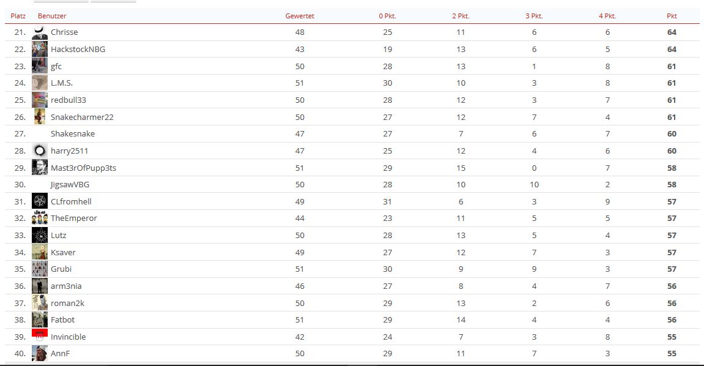Open TheEmperor's minions avatar
Image resolution: width=704 pixels, height=366 pixels.
pos(40,218)
